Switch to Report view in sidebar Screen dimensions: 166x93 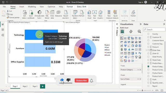tap(3, 24)
